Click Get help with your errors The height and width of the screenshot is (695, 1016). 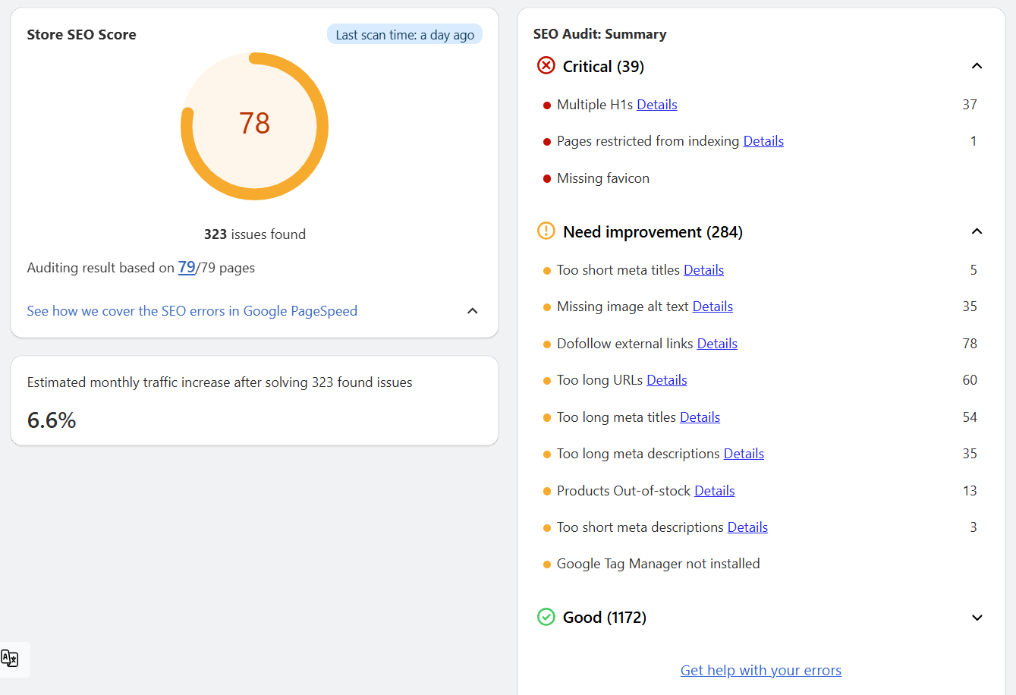tap(760, 670)
